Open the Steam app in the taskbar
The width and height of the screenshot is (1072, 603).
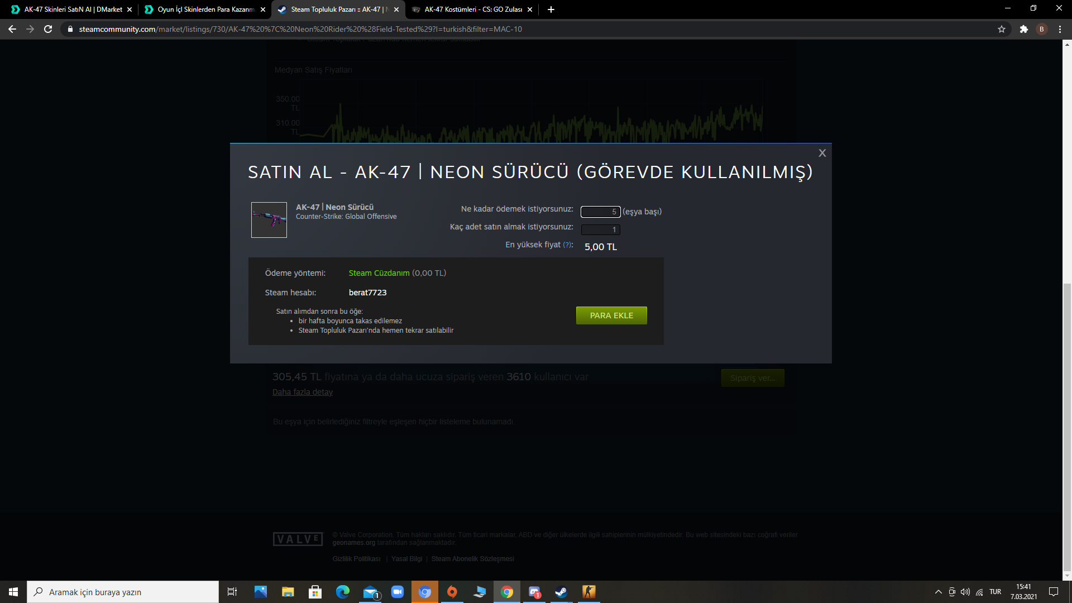[x=561, y=592]
